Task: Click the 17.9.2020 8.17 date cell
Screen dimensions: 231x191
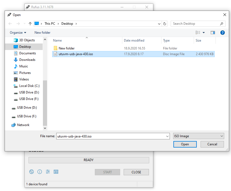Action: coord(134,54)
